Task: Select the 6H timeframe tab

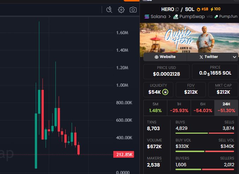Action: 203,108
